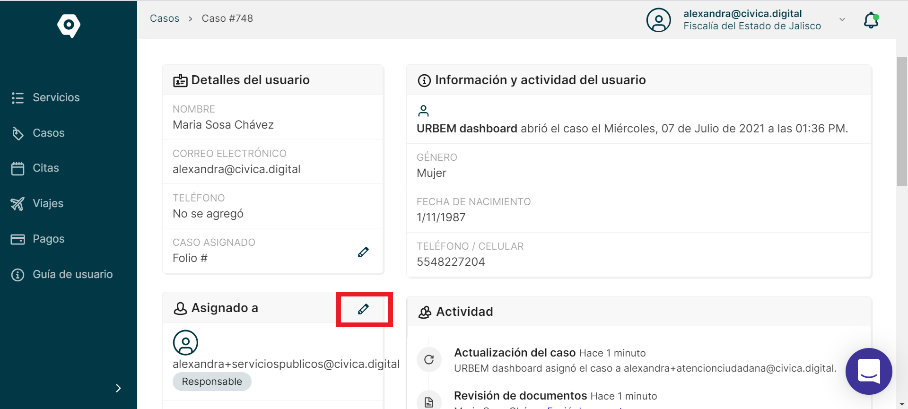
Task: Open the notifications bell
Action: coord(871,20)
